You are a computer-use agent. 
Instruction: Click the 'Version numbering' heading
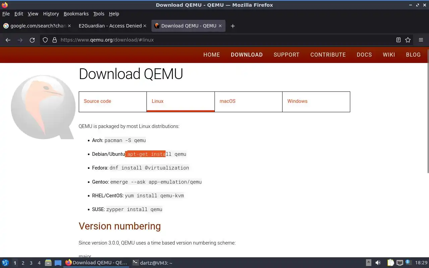pyautogui.click(x=120, y=226)
